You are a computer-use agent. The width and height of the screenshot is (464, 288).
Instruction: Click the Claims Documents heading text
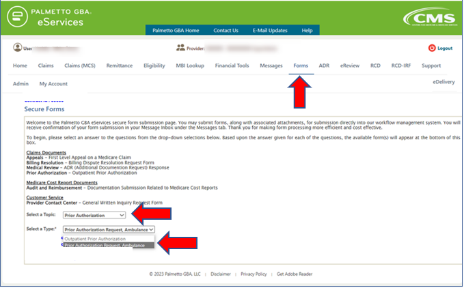pyautogui.click(x=46, y=152)
